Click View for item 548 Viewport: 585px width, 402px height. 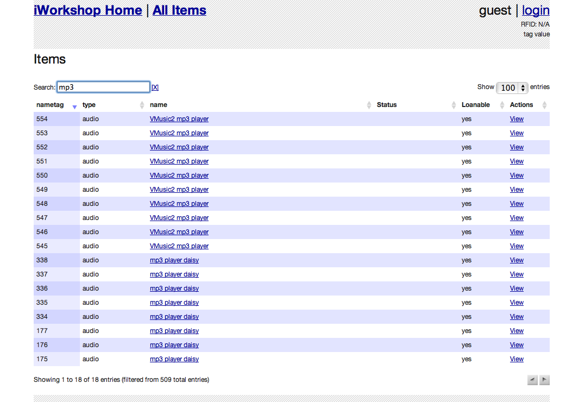(x=517, y=204)
